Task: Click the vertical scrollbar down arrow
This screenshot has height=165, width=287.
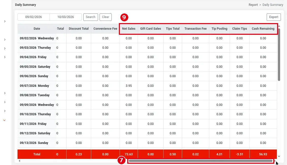Action: pos(279,156)
